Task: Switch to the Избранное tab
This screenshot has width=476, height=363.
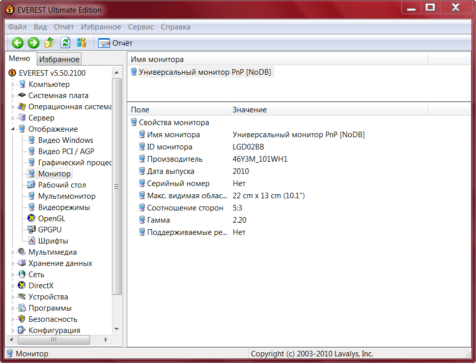Action: coord(60,59)
